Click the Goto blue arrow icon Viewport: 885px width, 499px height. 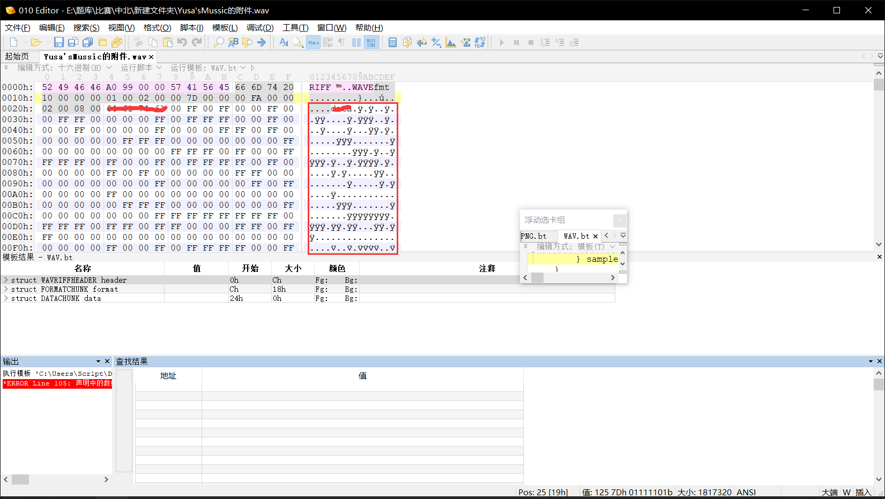point(262,42)
